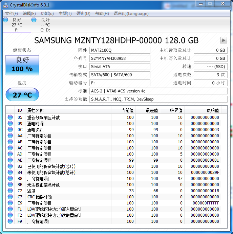The height and width of the screenshot is (234, 233).
Task: Click the 原始值 column header
Action: (x=203, y=110)
